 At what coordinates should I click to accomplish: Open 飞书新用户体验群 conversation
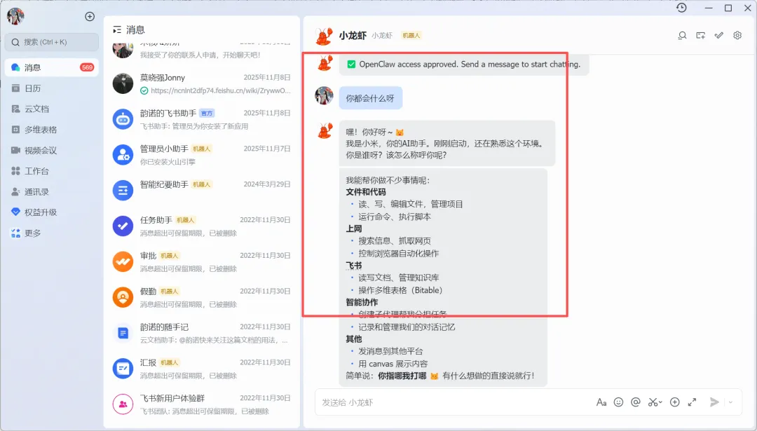pyautogui.click(x=202, y=405)
